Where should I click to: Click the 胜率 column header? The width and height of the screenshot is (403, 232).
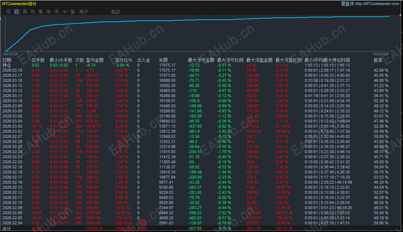pyautogui.click(x=378, y=60)
